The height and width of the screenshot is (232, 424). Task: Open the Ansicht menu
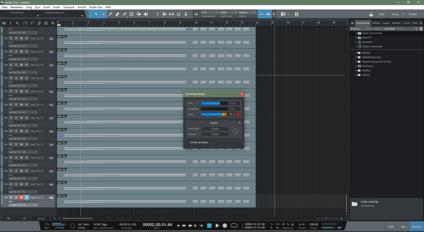(x=81, y=7)
